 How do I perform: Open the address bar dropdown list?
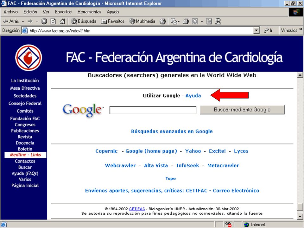[x=256, y=31]
